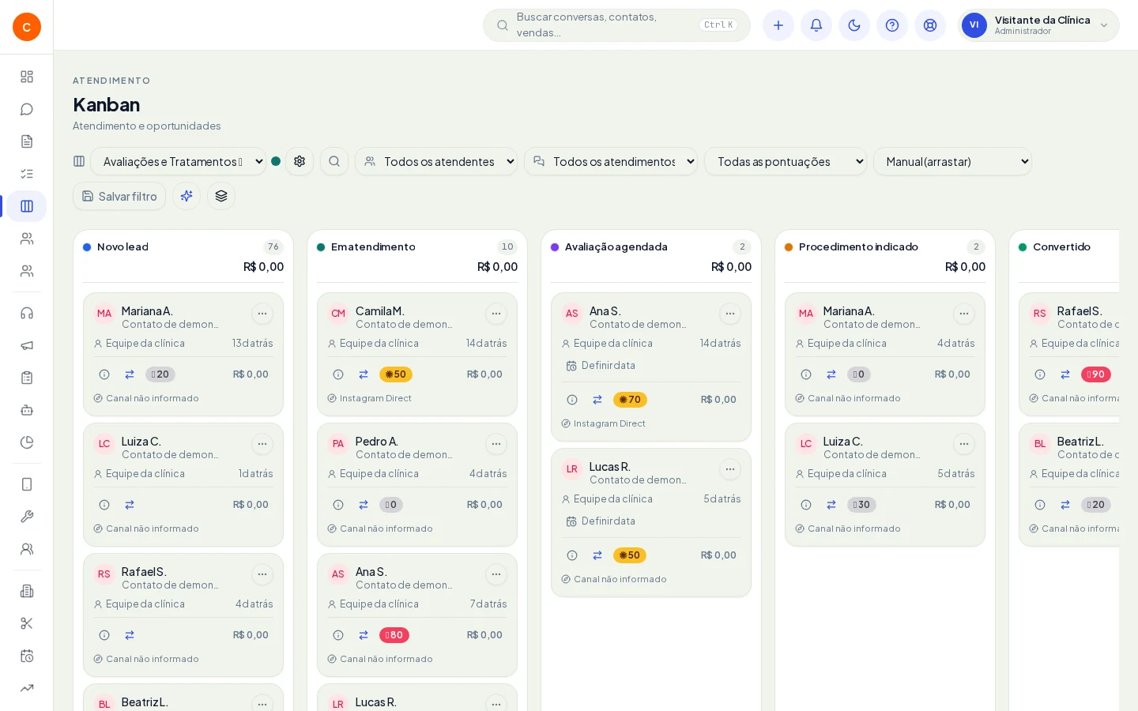This screenshot has height=711, width=1138.
Task: Open options menu on Lucas R. Avaliação agendada card
Action: 730,469
